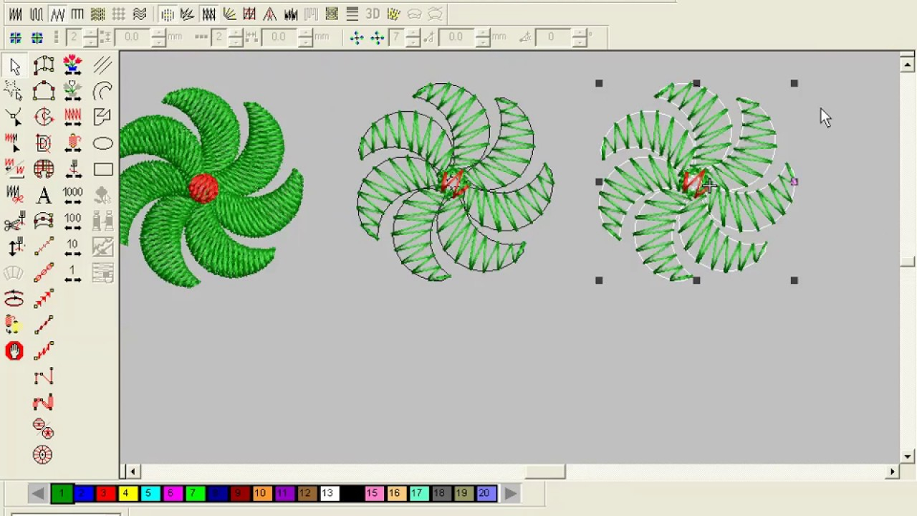Toggle the 3D stitch view button
This screenshot has height=516, width=917.
click(373, 14)
